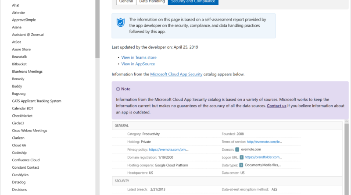Select Decisions in the app list

click(19, 190)
